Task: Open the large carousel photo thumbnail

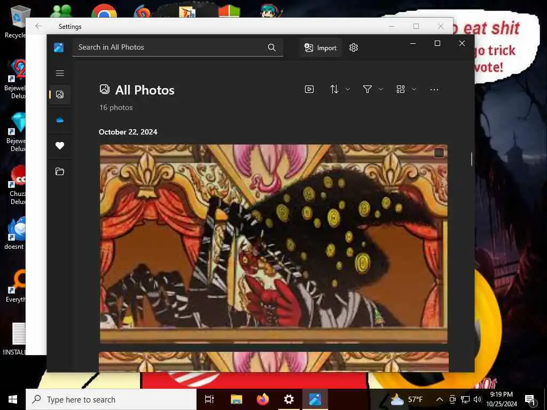Action: pyautogui.click(x=273, y=243)
